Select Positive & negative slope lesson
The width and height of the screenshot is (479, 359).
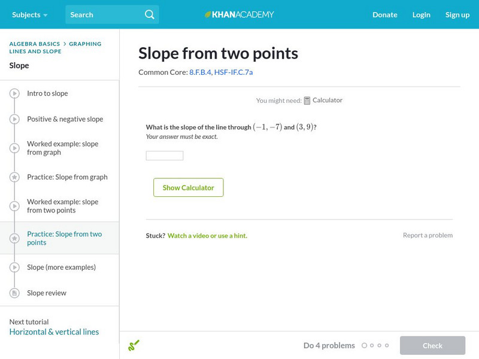pos(65,119)
